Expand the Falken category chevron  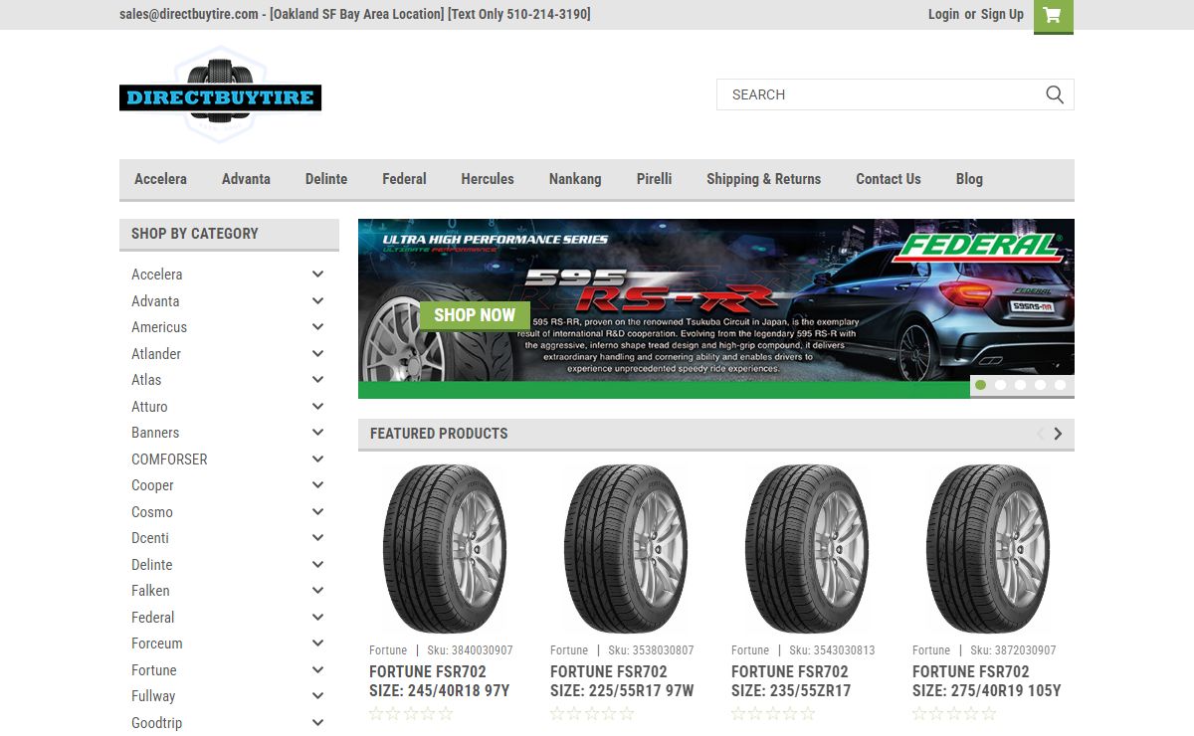point(317,591)
